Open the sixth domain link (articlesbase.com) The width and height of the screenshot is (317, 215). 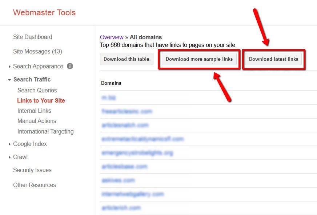point(125,167)
